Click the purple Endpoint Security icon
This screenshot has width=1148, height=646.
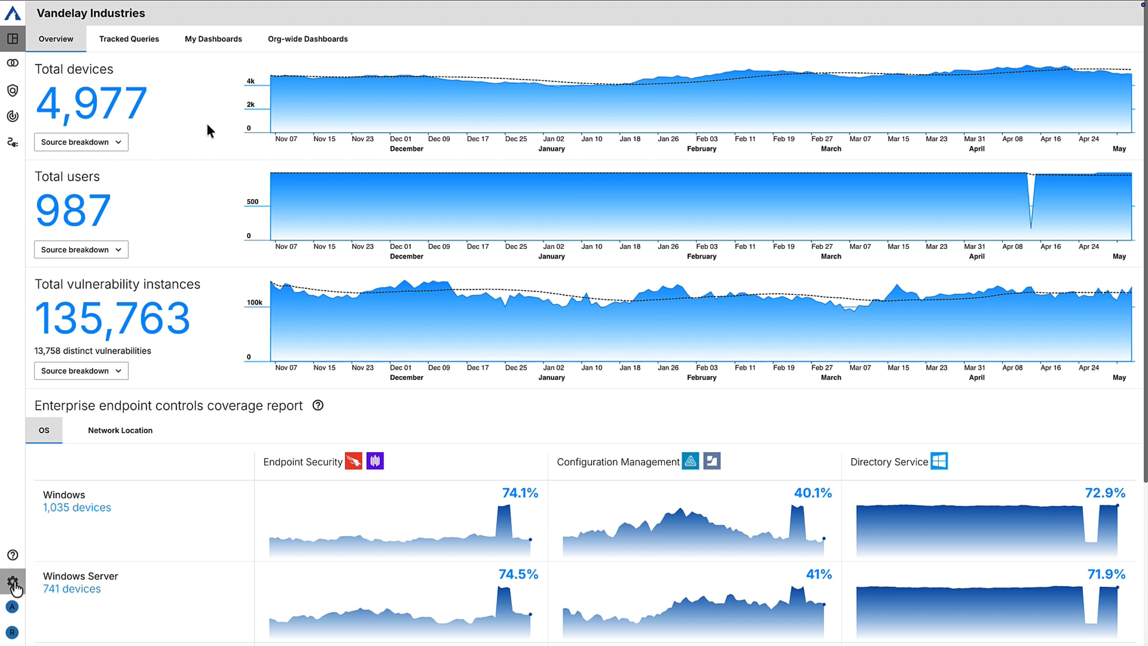tap(375, 461)
